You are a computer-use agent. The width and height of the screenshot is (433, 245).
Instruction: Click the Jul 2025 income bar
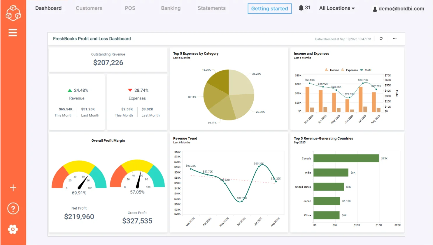(361, 99)
